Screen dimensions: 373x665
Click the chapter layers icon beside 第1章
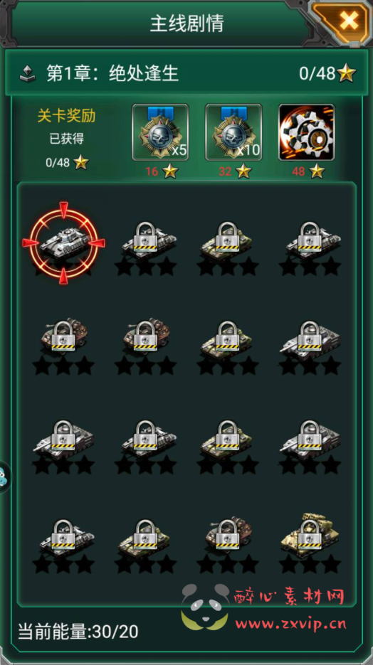(28, 74)
